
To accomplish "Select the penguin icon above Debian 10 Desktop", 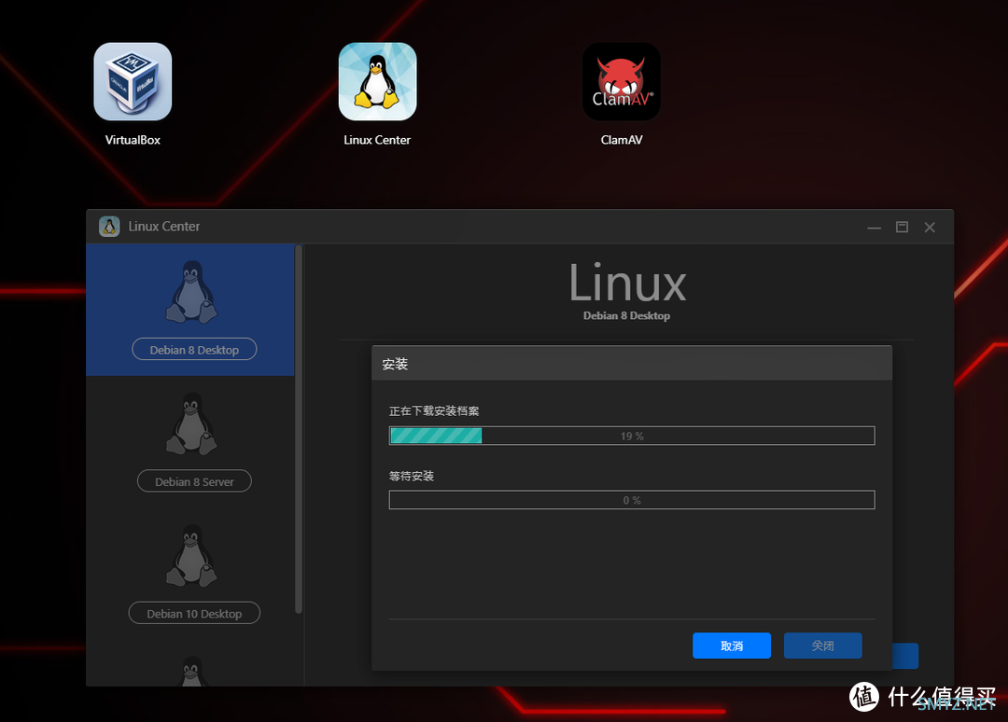I will tap(191, 556).
